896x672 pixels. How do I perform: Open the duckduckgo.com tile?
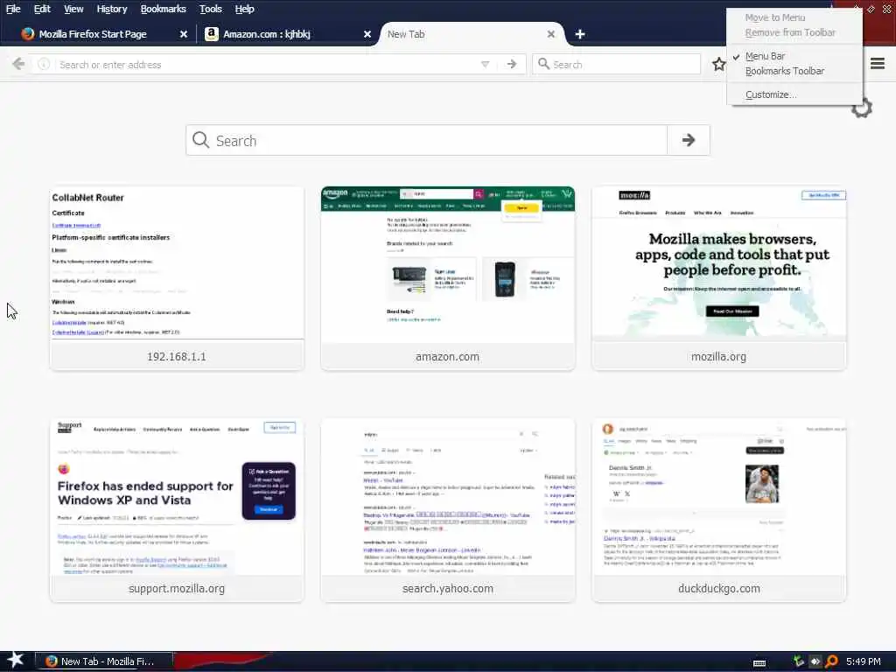tap(719, 510)
